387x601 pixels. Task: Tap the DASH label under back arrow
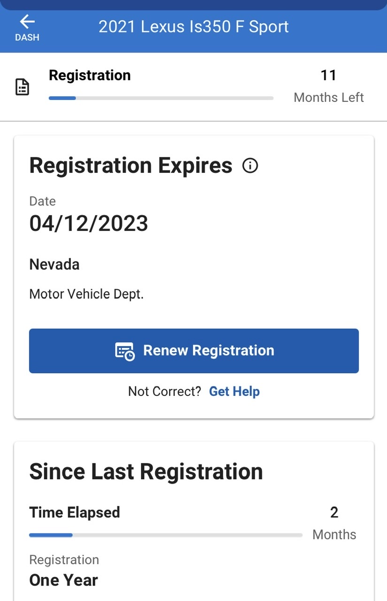(x=27, y=38)
